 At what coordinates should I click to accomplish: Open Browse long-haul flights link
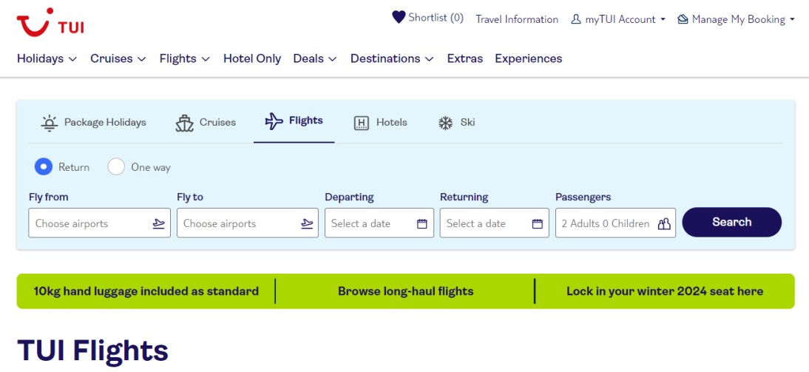pyautogui.click(x=405, y=291)
